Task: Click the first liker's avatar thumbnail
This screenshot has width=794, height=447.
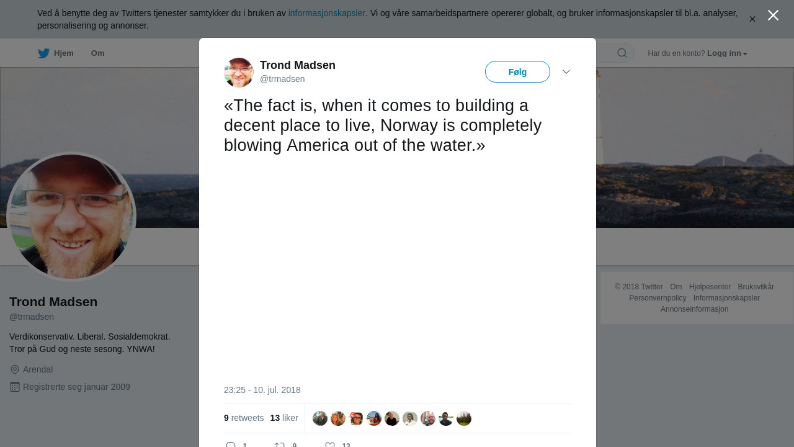Action: point(320,418)
